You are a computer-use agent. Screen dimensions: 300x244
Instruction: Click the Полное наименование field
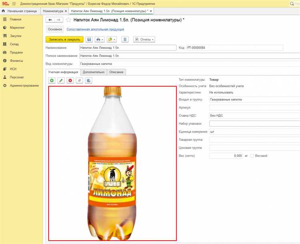(x=190, y=56)
